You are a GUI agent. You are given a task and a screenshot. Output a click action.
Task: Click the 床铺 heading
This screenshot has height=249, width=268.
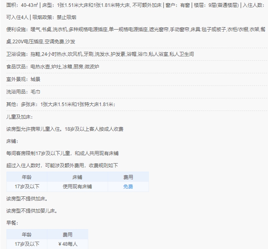12,141
